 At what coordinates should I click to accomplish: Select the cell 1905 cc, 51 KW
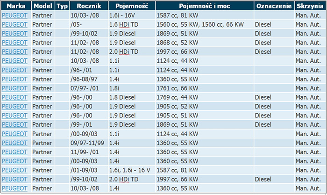tap(205, 116)
